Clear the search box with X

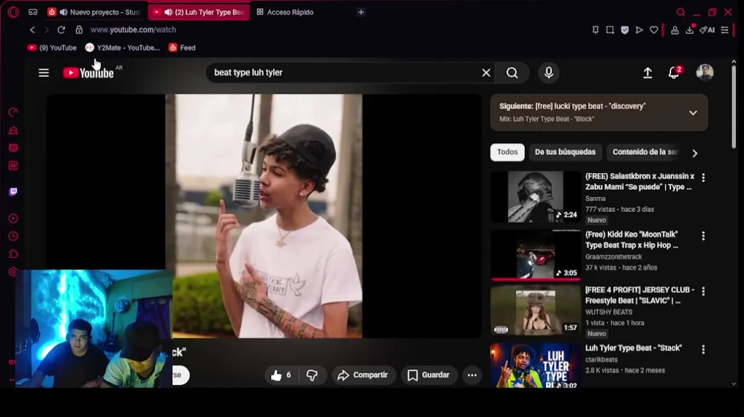[x=486, y=72]
